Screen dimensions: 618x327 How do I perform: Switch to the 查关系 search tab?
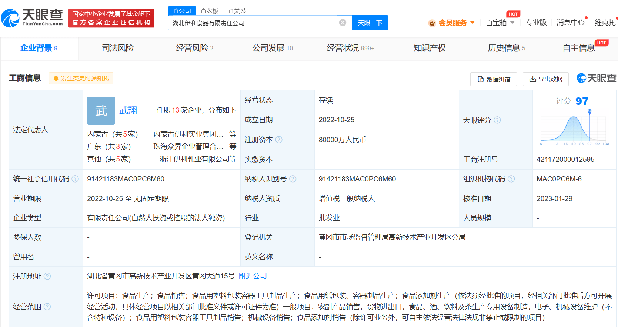(x=237, y=11)
